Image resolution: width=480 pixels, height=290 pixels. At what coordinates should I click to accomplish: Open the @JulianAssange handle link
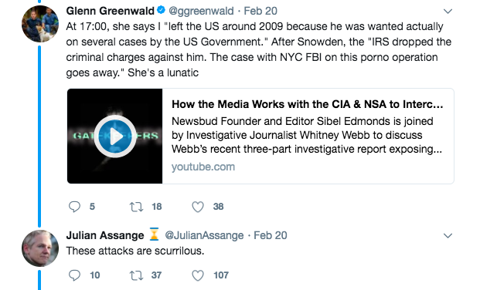204,235
